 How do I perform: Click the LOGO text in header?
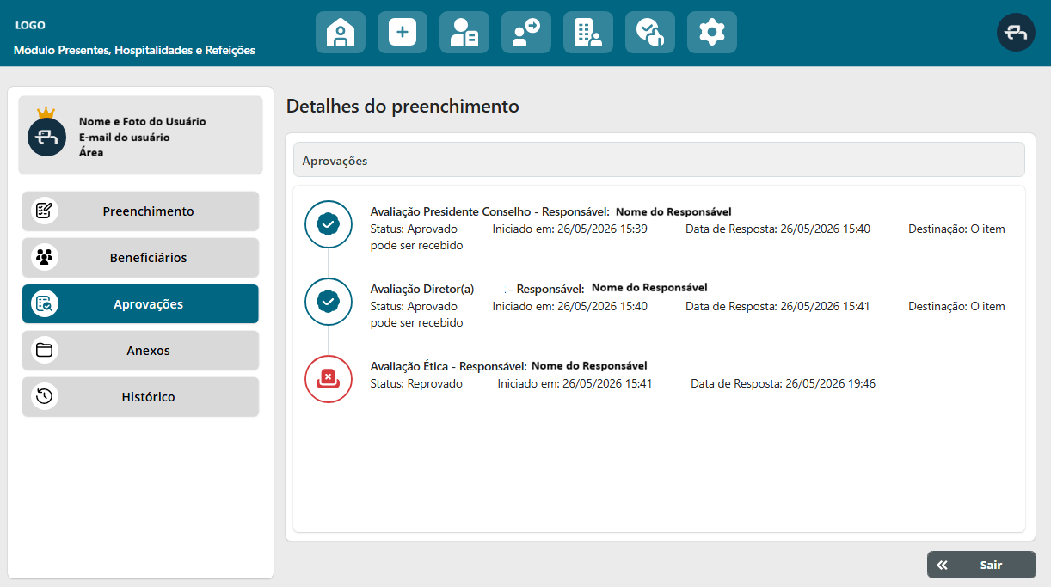(30, 26)
